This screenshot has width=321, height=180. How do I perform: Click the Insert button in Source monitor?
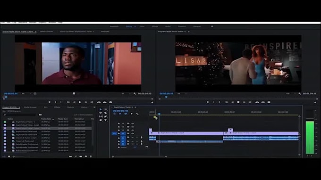tap(99, 102)
